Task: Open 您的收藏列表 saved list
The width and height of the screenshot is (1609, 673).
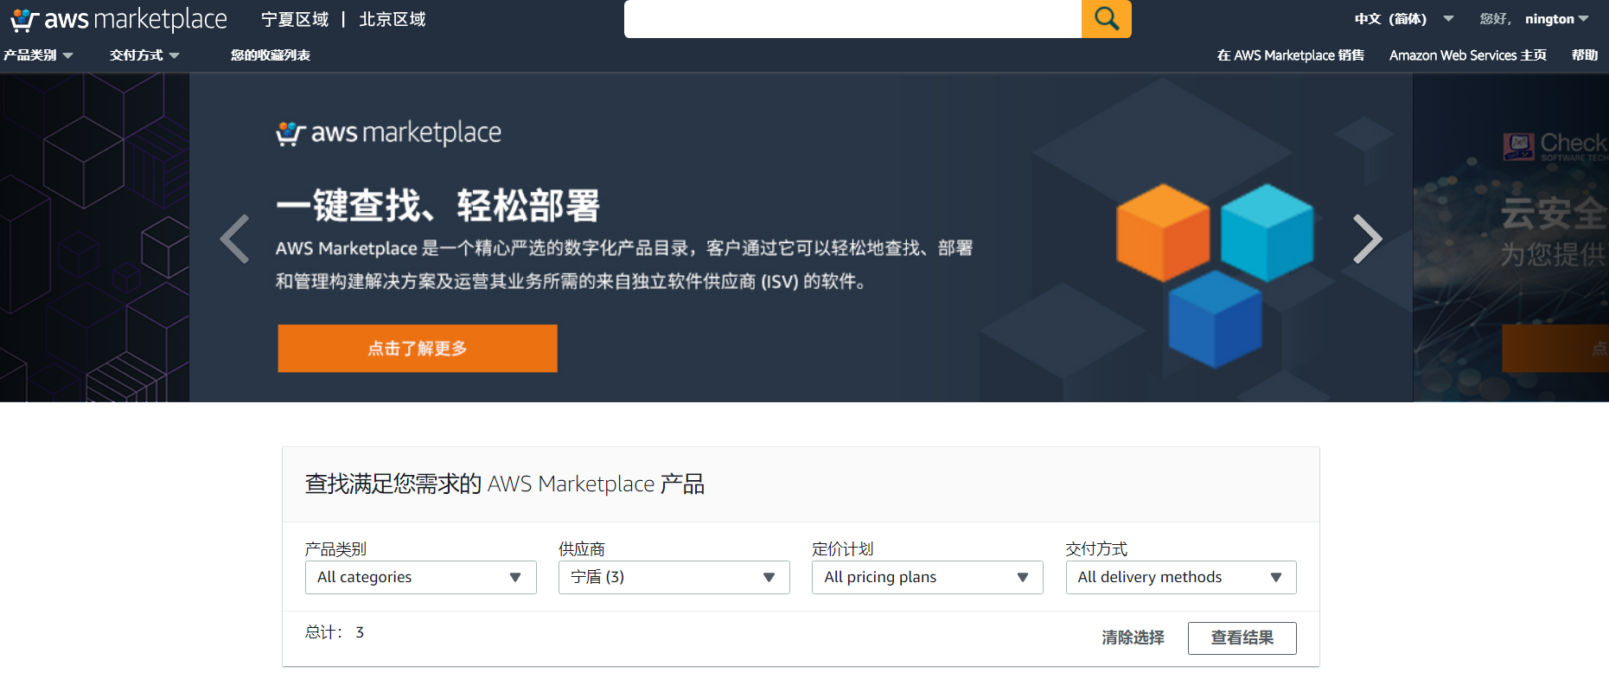Action: pos(271,55)
